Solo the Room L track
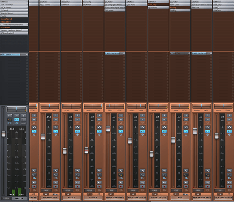 pyautogui.click(x=77, y=115)
